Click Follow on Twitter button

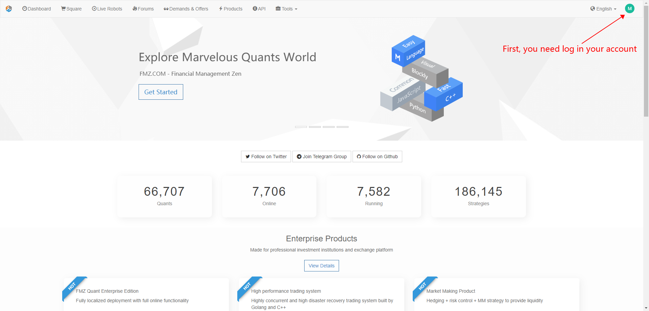[266, 157]
